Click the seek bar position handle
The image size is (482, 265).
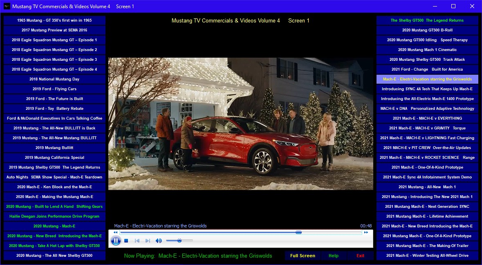point(298,232)
